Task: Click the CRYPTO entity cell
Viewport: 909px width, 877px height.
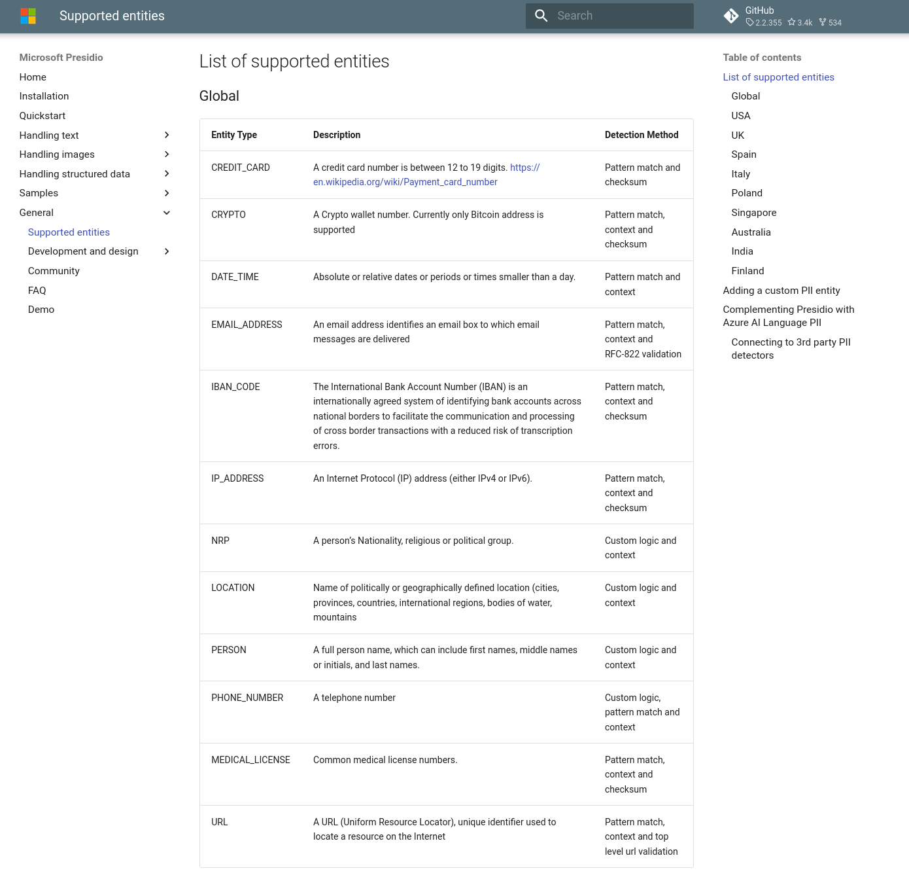Action: pos(228,215)
